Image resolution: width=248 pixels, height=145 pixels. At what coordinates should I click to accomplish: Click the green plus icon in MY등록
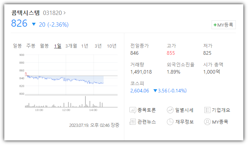tap(215, 25)
